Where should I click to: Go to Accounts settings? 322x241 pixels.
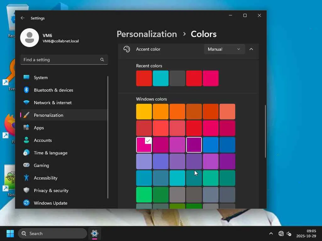point(64,140)
